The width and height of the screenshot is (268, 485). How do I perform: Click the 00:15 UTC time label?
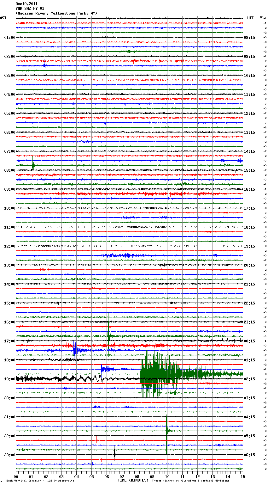pos(249,341)
